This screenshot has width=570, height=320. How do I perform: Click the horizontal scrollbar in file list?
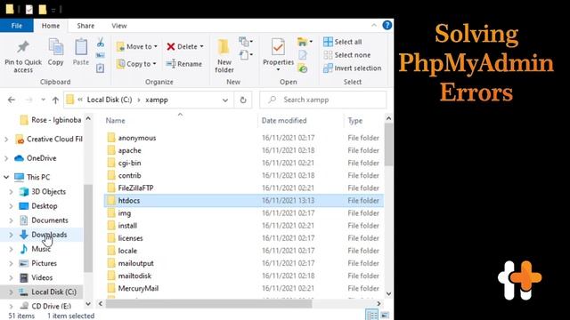pyautogui.click(x=208, y=303)
